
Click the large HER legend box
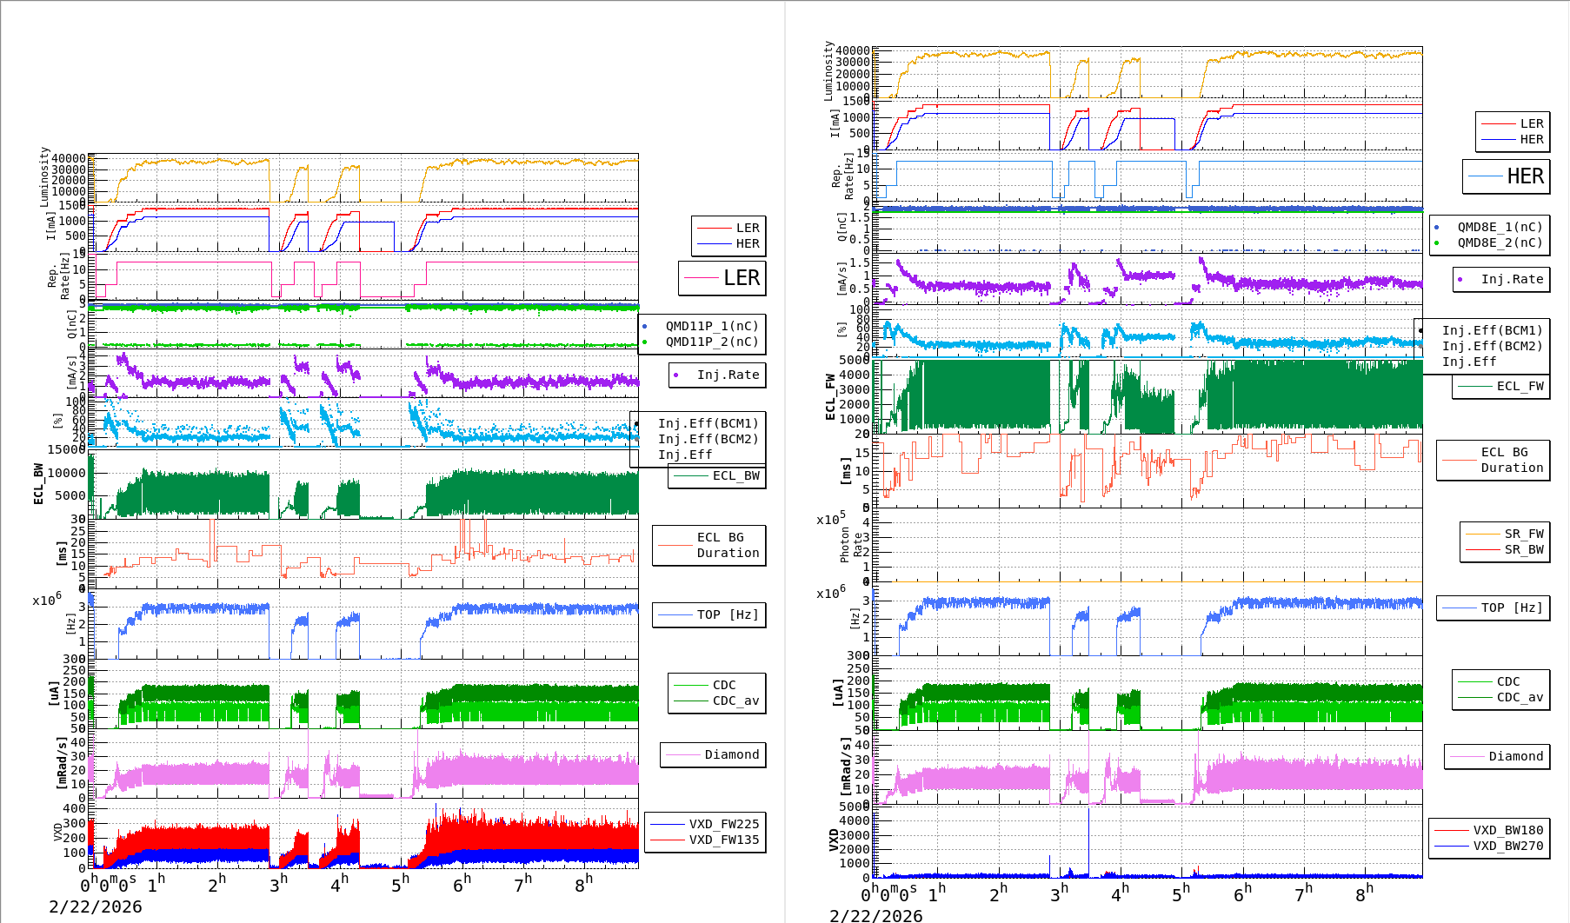tap(1506, 176)
